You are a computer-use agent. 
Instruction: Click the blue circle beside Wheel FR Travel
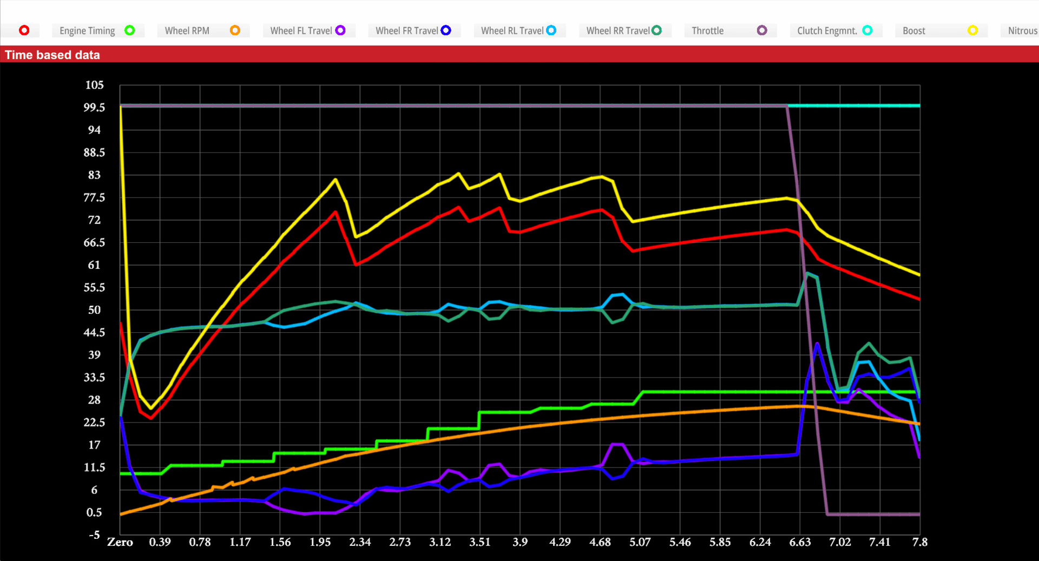click(446, 30)
